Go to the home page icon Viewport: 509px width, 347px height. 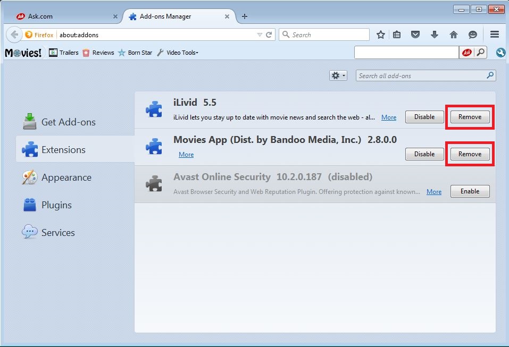tap(454, 35)
